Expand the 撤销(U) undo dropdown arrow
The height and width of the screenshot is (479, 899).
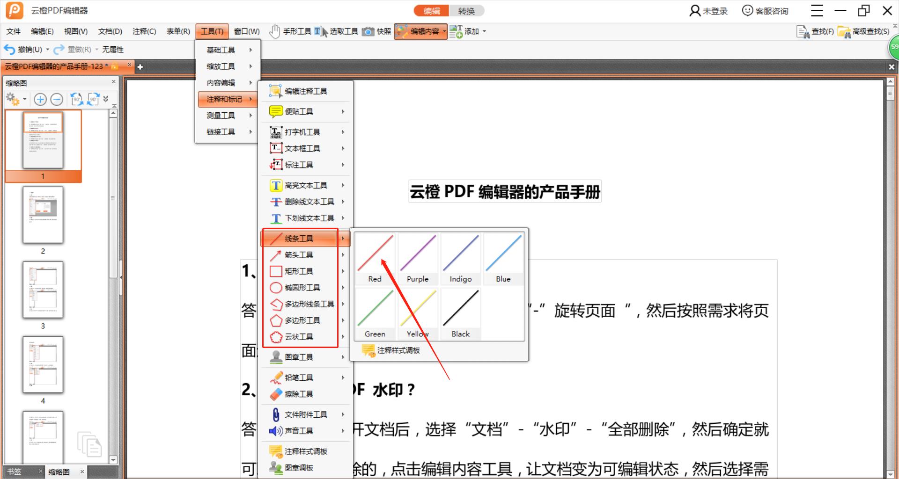(46, 49)
